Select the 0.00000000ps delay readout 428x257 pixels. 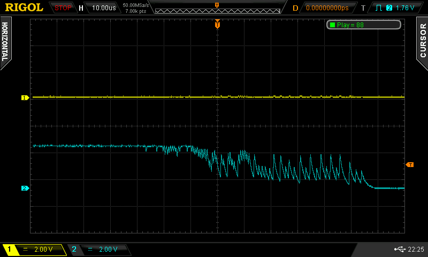click(x=327, y=8)
